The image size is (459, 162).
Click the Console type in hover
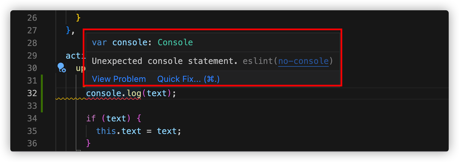pos(175,42)
